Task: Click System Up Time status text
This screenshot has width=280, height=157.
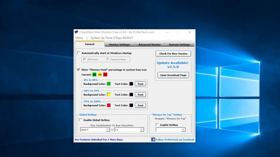Action: pyautogui.click(x=112, y=38)
